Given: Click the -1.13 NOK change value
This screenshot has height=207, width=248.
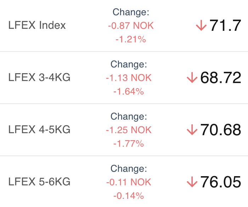Looking at the screenshot, I should [x=129, y=78].
